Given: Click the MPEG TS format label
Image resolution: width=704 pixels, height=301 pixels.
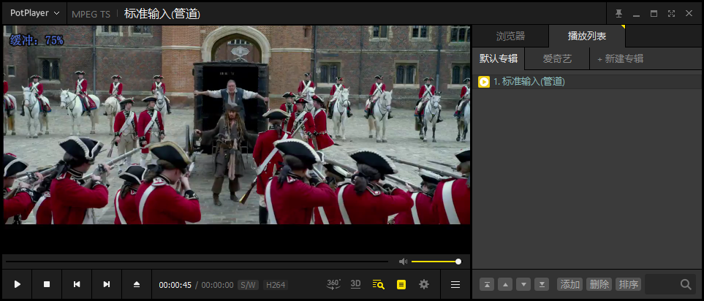Looking at the screenshot, I should (91, 15).
